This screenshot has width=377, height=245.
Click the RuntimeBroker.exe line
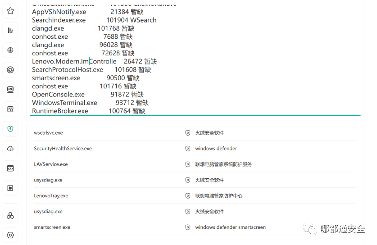tap(89, 111)
